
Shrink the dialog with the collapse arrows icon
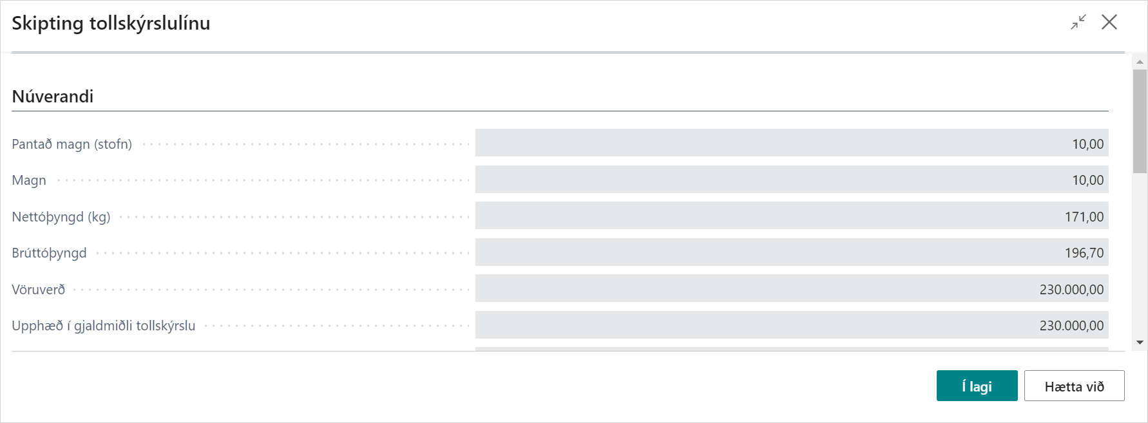pyautogui.click(x=1078, y=23)
